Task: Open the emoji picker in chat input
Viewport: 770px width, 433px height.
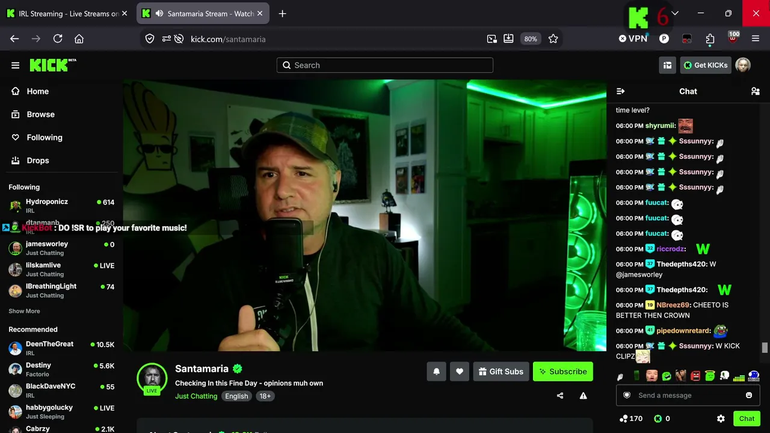Action: click(x=749, y=395)
